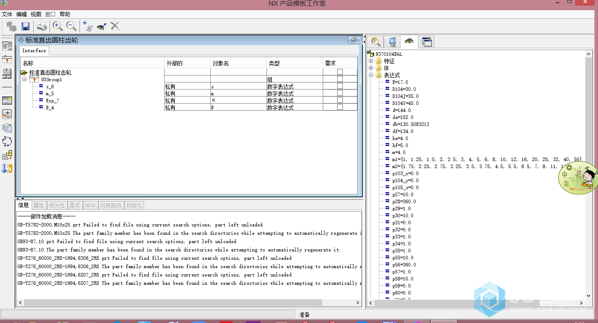Click the grayed-out open parts icon in toolbar
This screenshot has width=598, height=323.
(11, 26)
